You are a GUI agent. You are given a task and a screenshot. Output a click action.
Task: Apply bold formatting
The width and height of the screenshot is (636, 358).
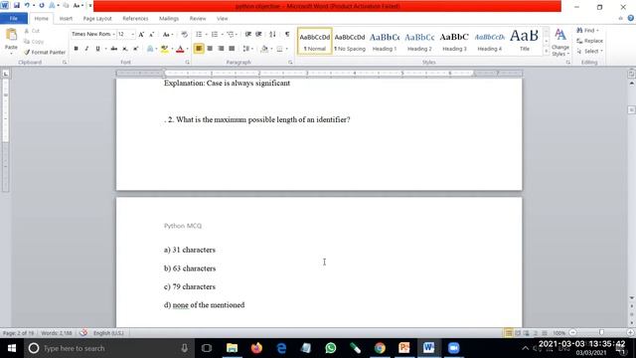(x=76, y=49)
